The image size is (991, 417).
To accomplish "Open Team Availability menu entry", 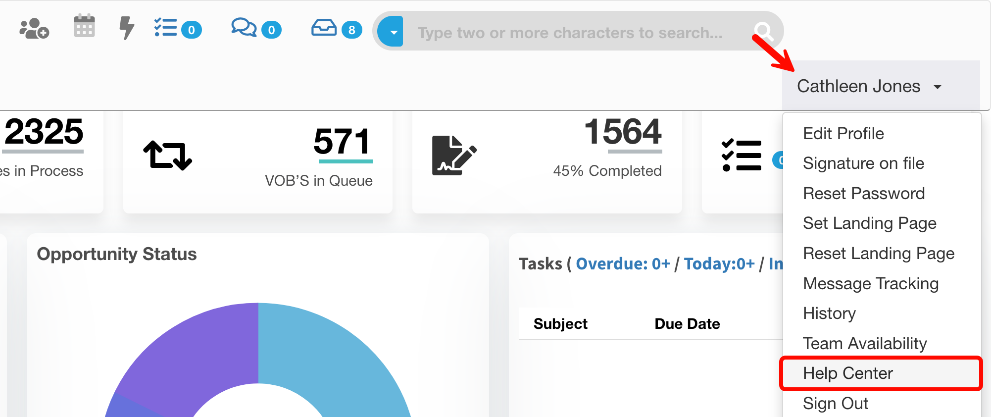I will [x=864, y=344].
